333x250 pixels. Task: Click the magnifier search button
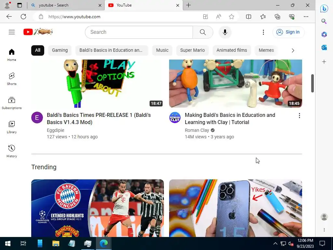[x=203, y=32]
